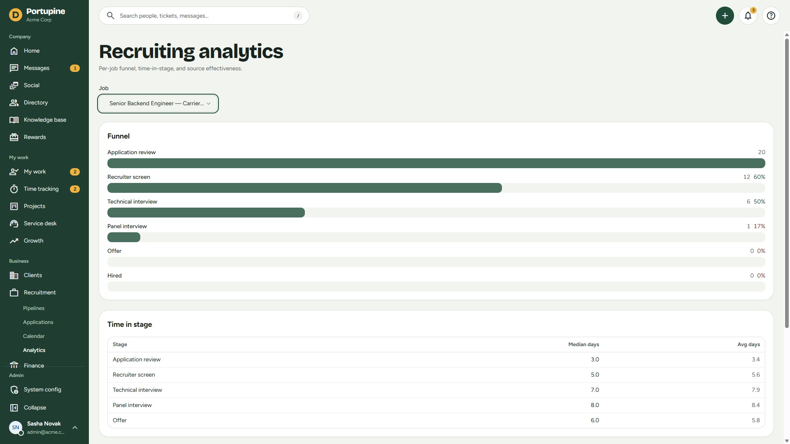Viewport: 790px width, 444px height.
Task: Click the Messages badge showing 1
Action: coord(75,68)
